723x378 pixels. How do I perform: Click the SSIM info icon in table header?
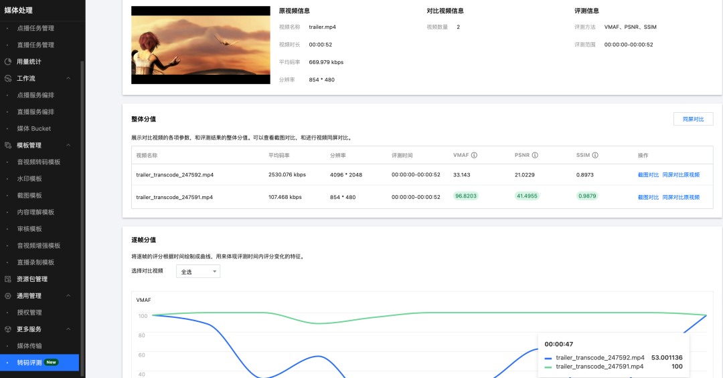tap(595, 156)
